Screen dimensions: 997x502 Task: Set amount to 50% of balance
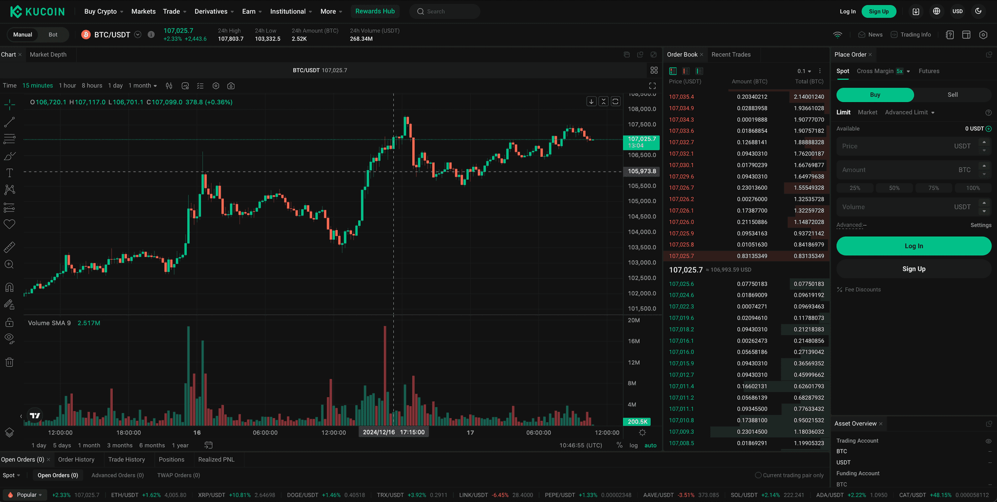click(x=894, y=188)
